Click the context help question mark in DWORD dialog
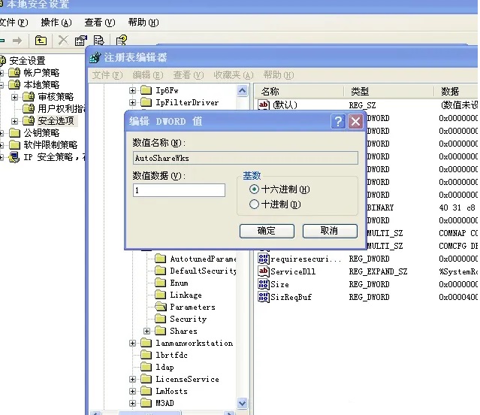The image size is (480, 415). (338, 122)
